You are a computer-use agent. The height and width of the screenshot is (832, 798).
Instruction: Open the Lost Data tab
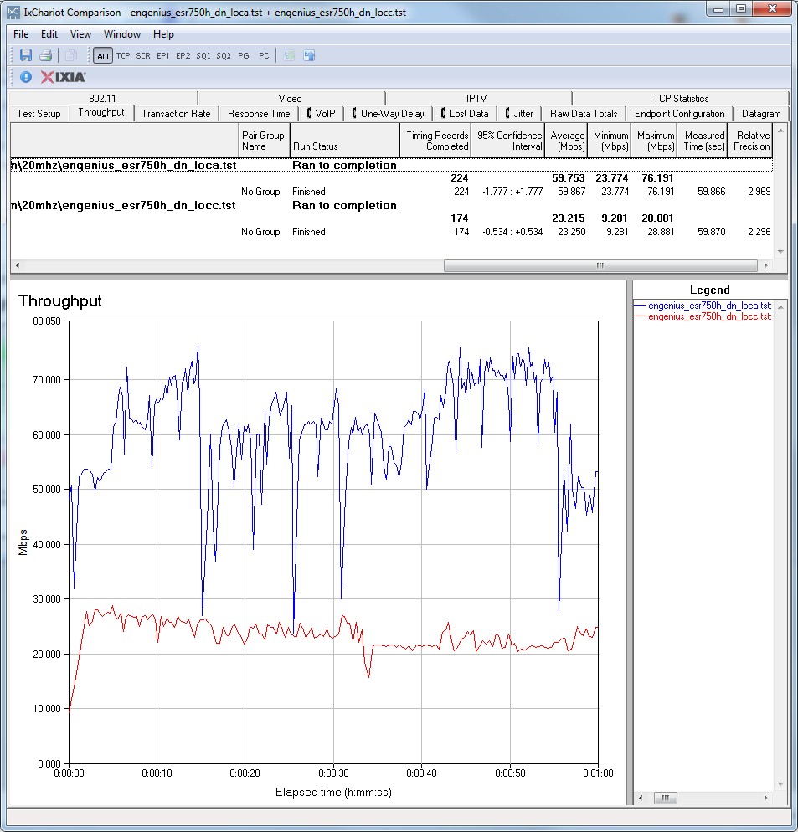pyautogui.click(x=465, y=114)
